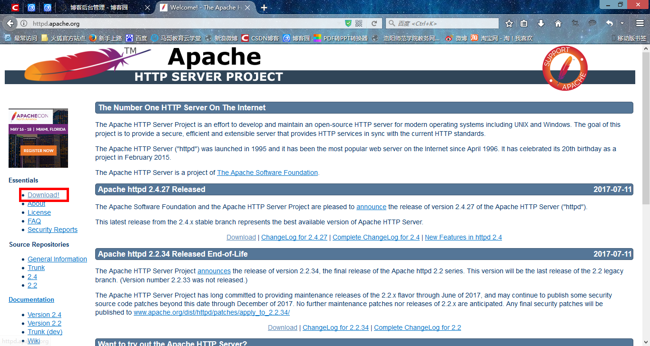
Task: Open the ChangeLog for 2.2.34 link
Action: click(x=335, y=327)
